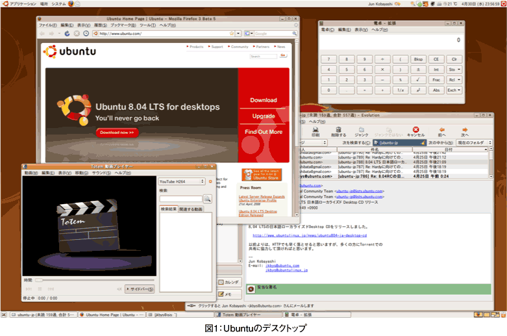Screen dimensions: 507x336
Task: Click Firefox forward arrow button
Action: 52,33
